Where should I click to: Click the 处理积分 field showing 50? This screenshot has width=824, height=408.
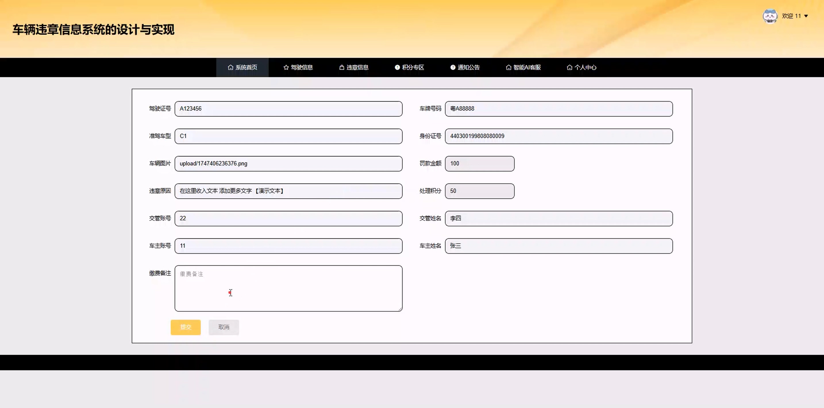(x=480, y=191)
